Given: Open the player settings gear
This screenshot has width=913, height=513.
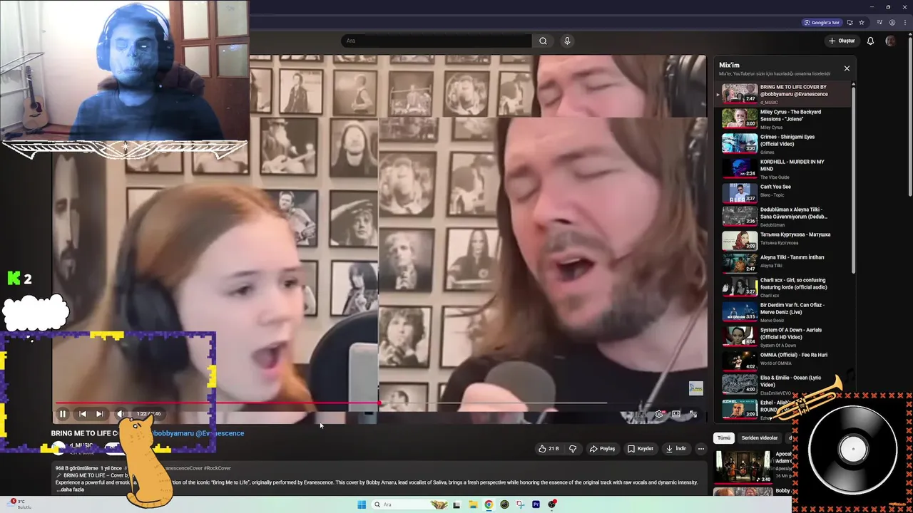Looking at the screenshot, I should click(x=659, y=414).
